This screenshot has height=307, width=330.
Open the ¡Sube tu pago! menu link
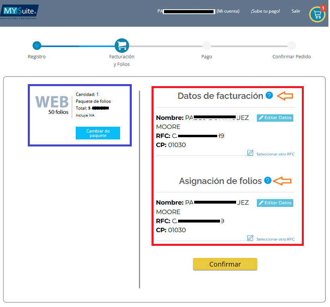tap(265, 11)
